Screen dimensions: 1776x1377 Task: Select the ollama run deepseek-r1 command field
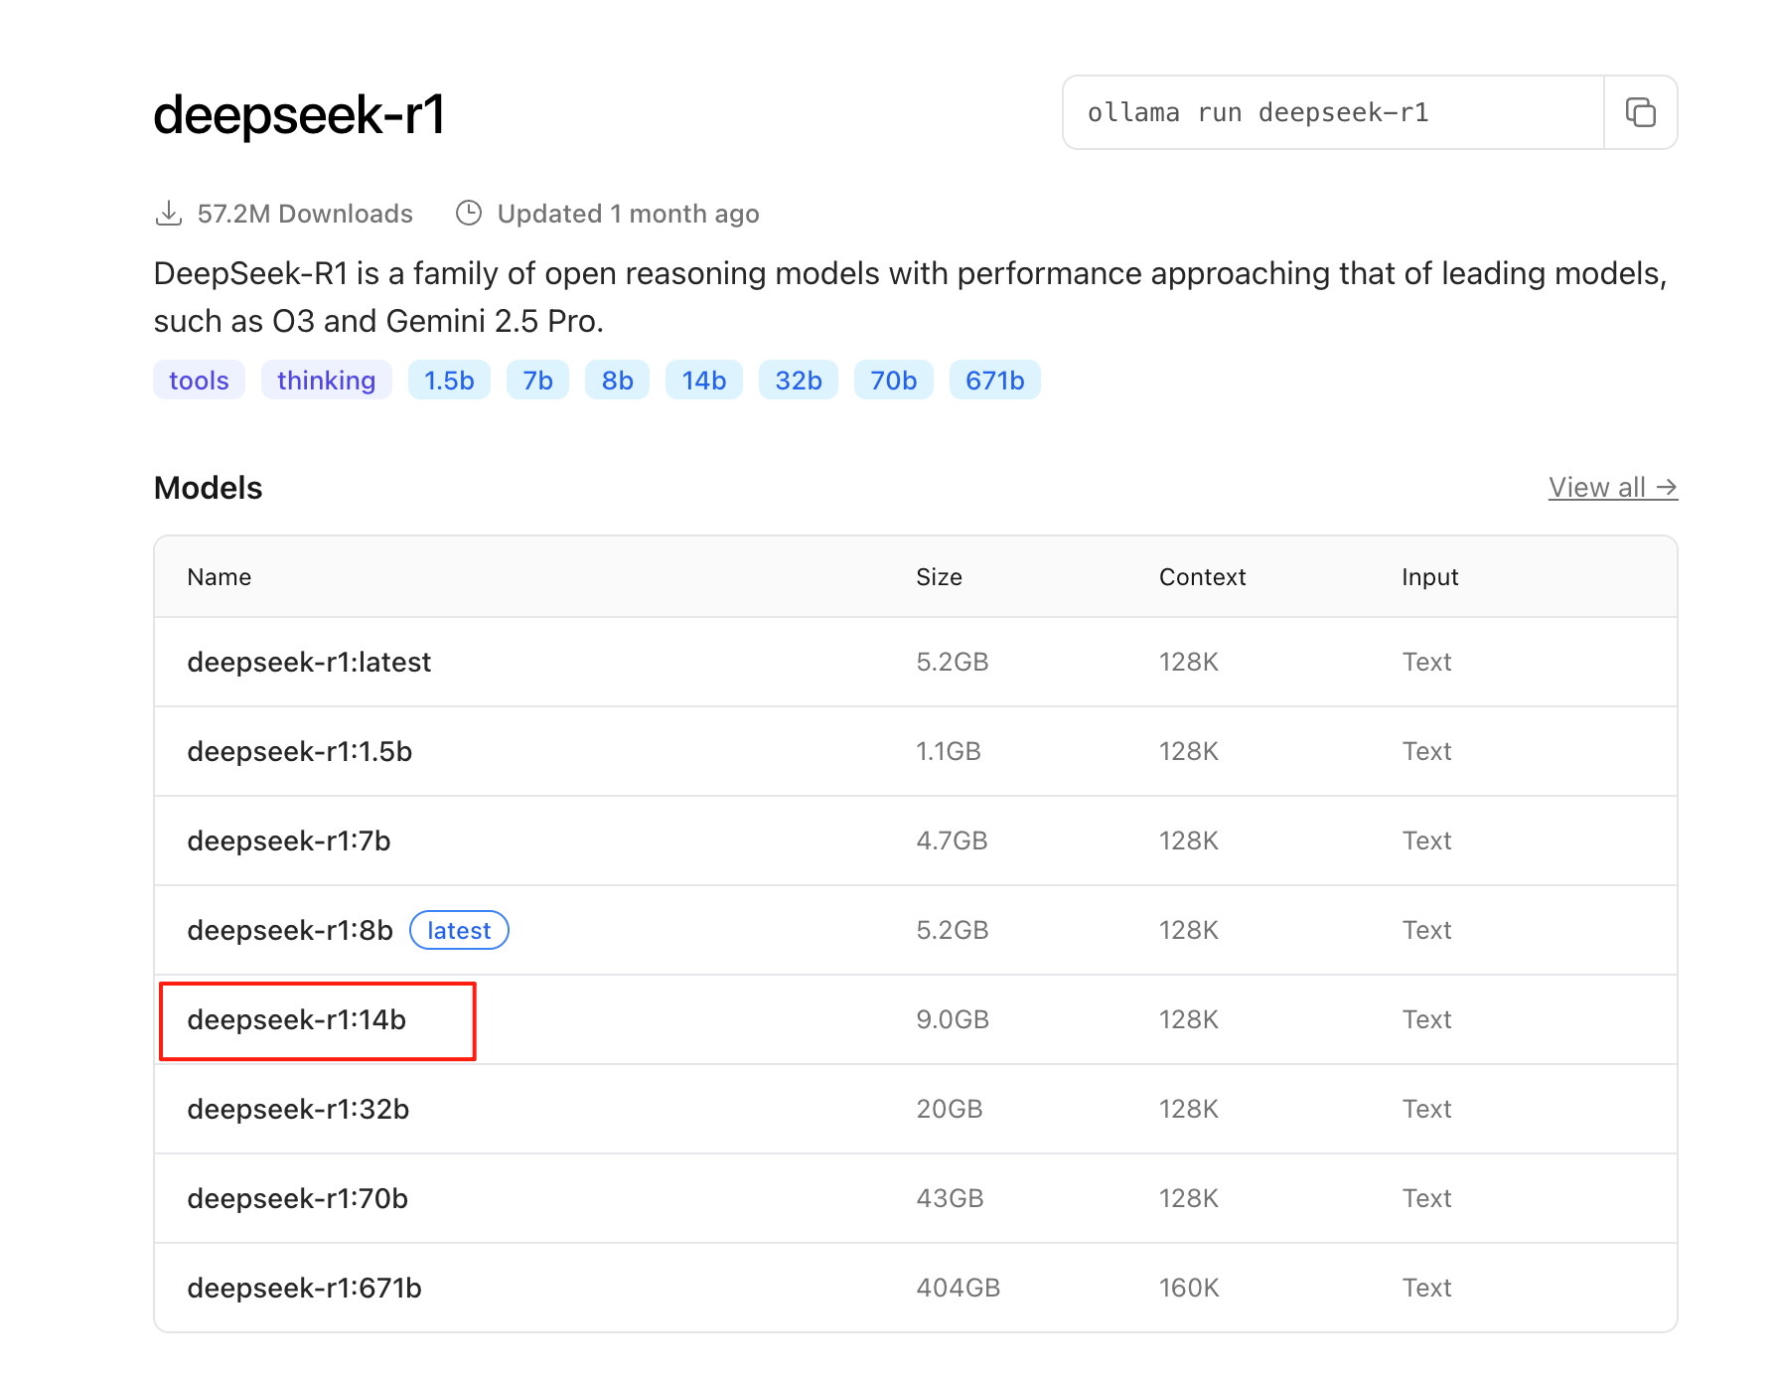click(x=1333, y=112)
